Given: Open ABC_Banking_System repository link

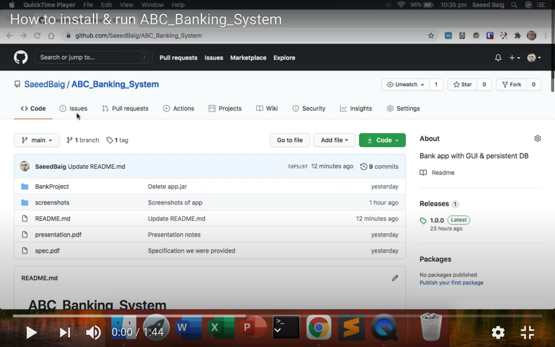Looking at the screenshot, I should (x=115, y=84).
